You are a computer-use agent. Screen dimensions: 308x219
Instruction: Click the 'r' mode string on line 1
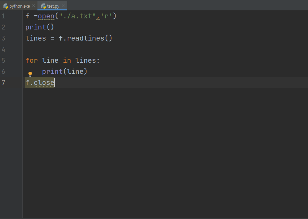106,16
